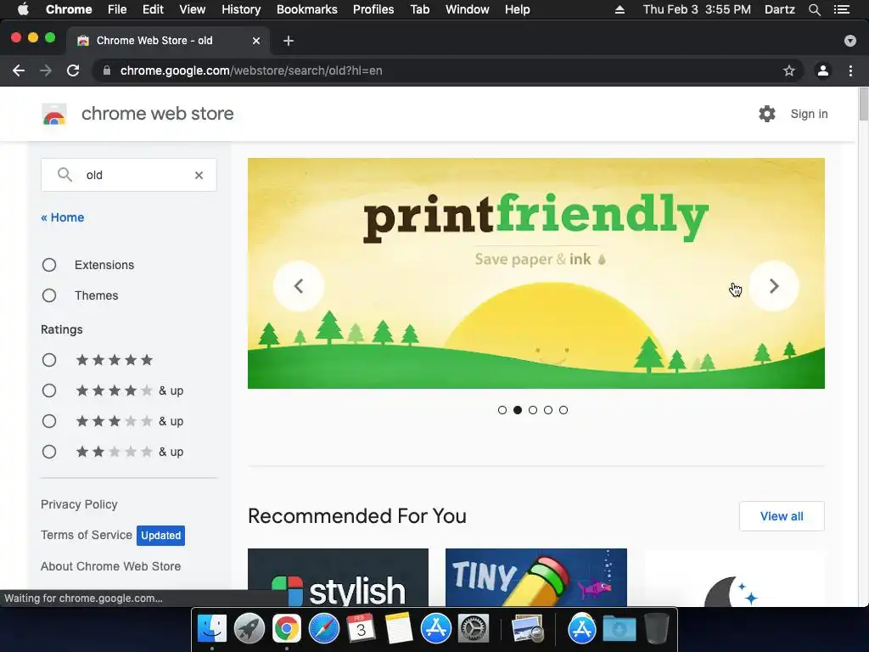Open About Chrome Web Store link

point(111,566)
